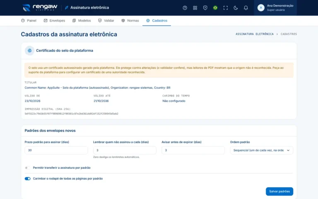Switch to dark mode moon icon
Viewport: 318px width, 199px height.
tap(236, 8)
